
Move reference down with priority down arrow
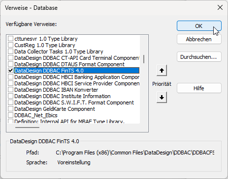click(162, 98)
